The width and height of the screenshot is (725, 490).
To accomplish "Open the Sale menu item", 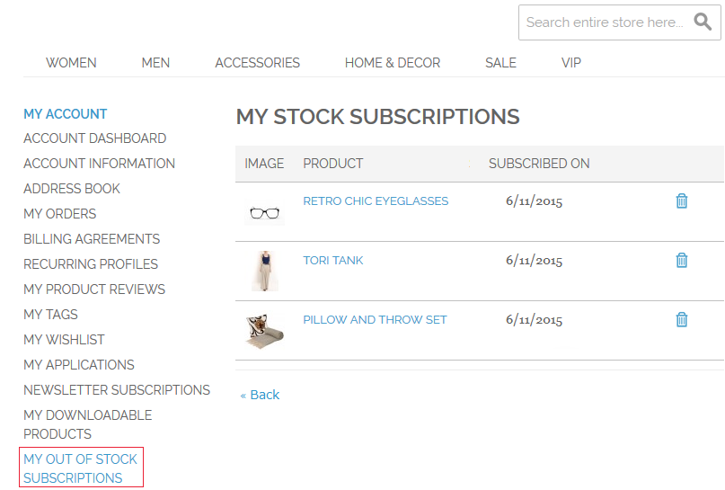I will (500, 63).
